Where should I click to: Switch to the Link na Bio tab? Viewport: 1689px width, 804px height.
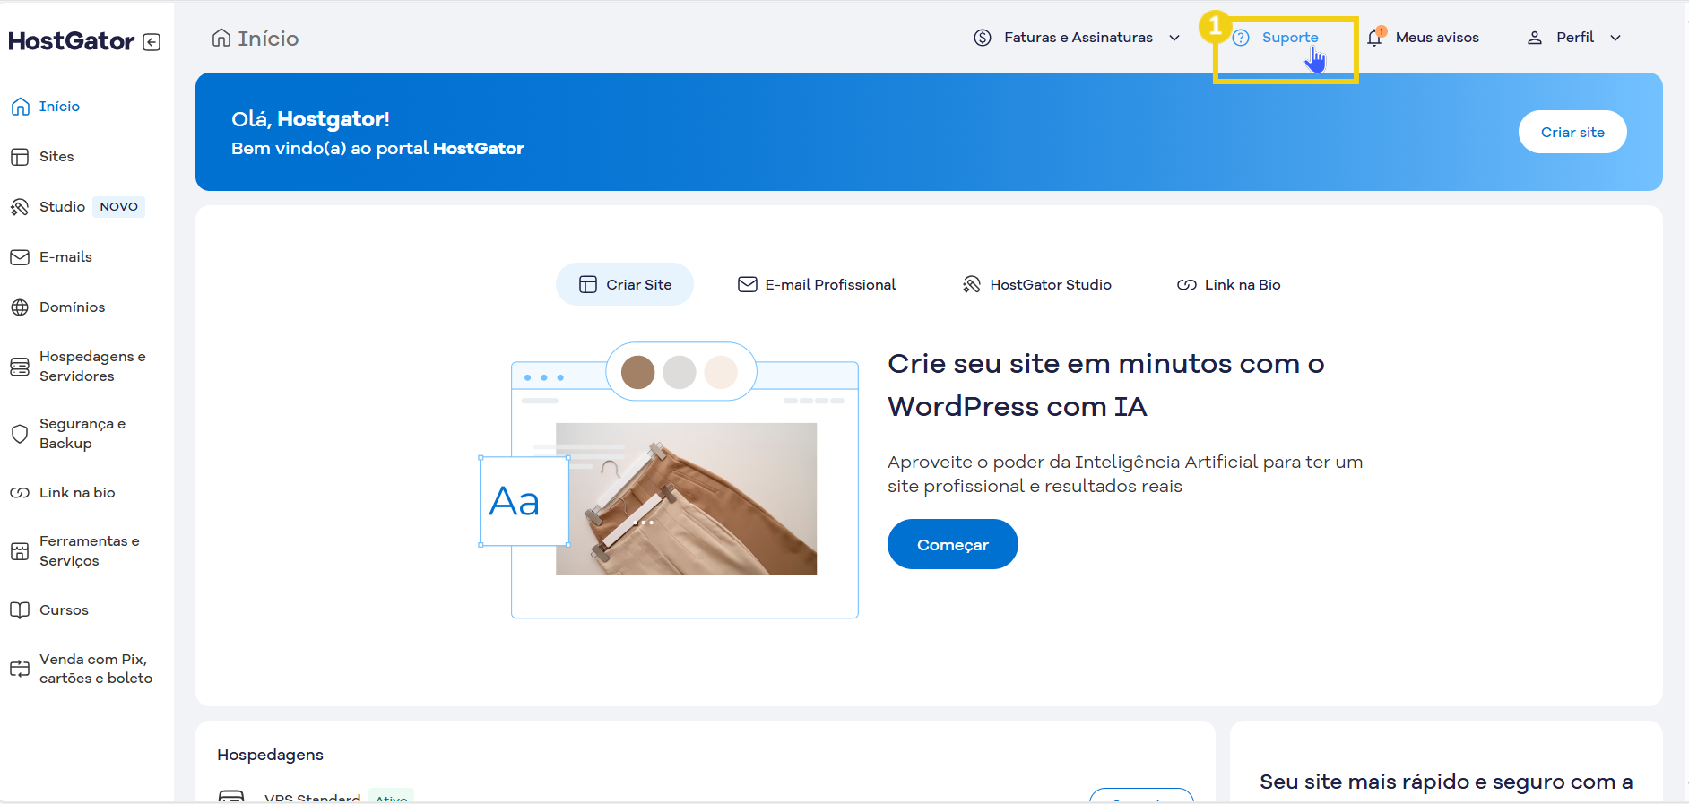click(x=1229, y=284)
